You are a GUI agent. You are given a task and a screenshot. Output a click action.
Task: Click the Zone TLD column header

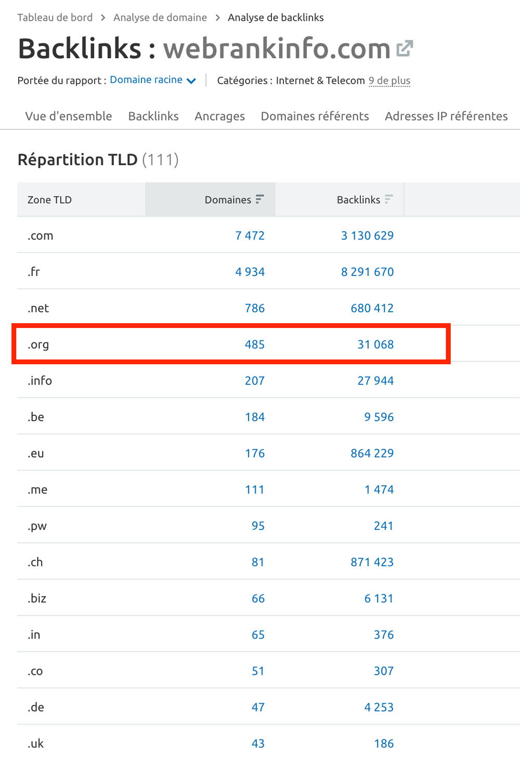(49, 199)
